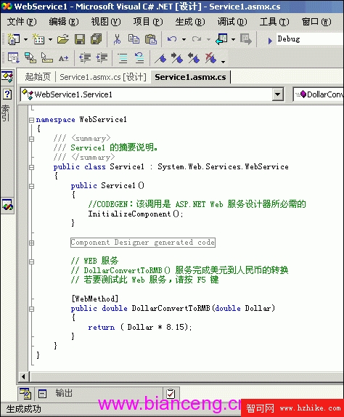344x417 pixels.
Task: Click the New Project toolbar icon
Action: coord(14,39)
